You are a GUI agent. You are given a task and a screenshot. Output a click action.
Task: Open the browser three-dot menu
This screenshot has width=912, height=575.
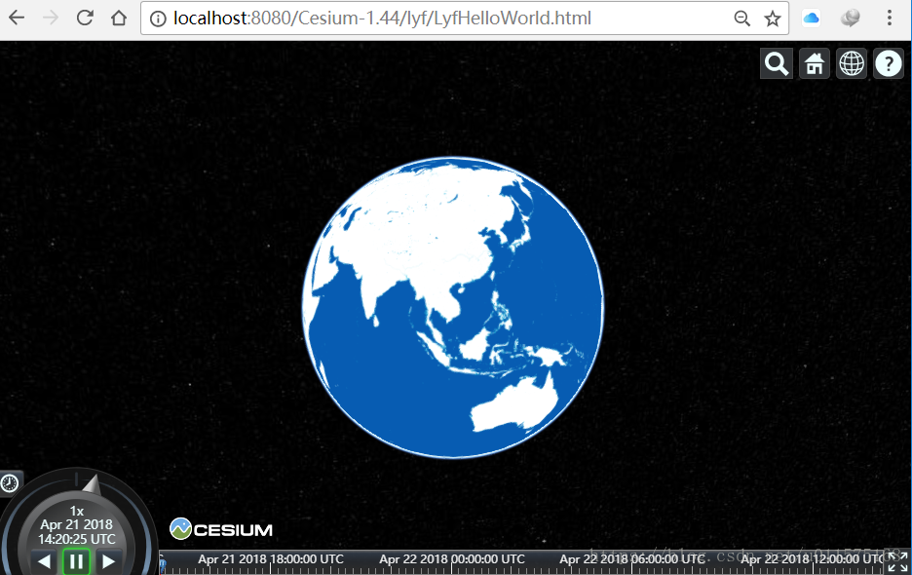[890, 19]
